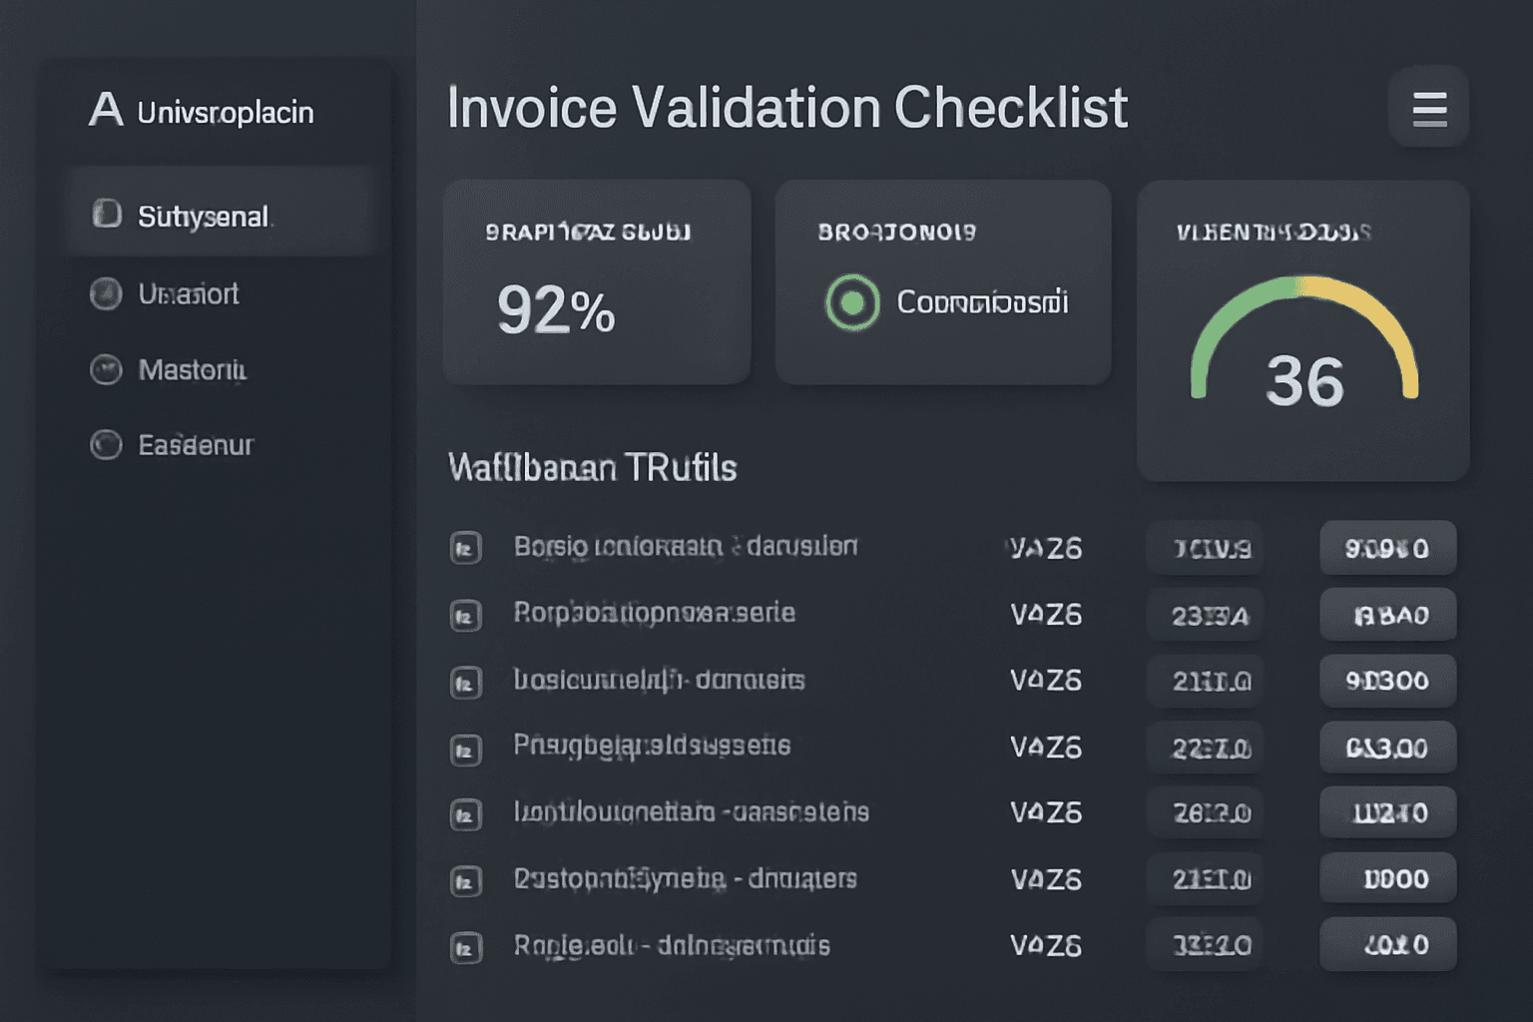
Task: Click the Coɒnɑiɔsɒi status label
Action: pos(982,302)
